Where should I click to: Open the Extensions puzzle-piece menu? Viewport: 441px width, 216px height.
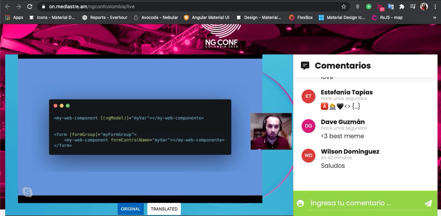[x=402, y=7]
